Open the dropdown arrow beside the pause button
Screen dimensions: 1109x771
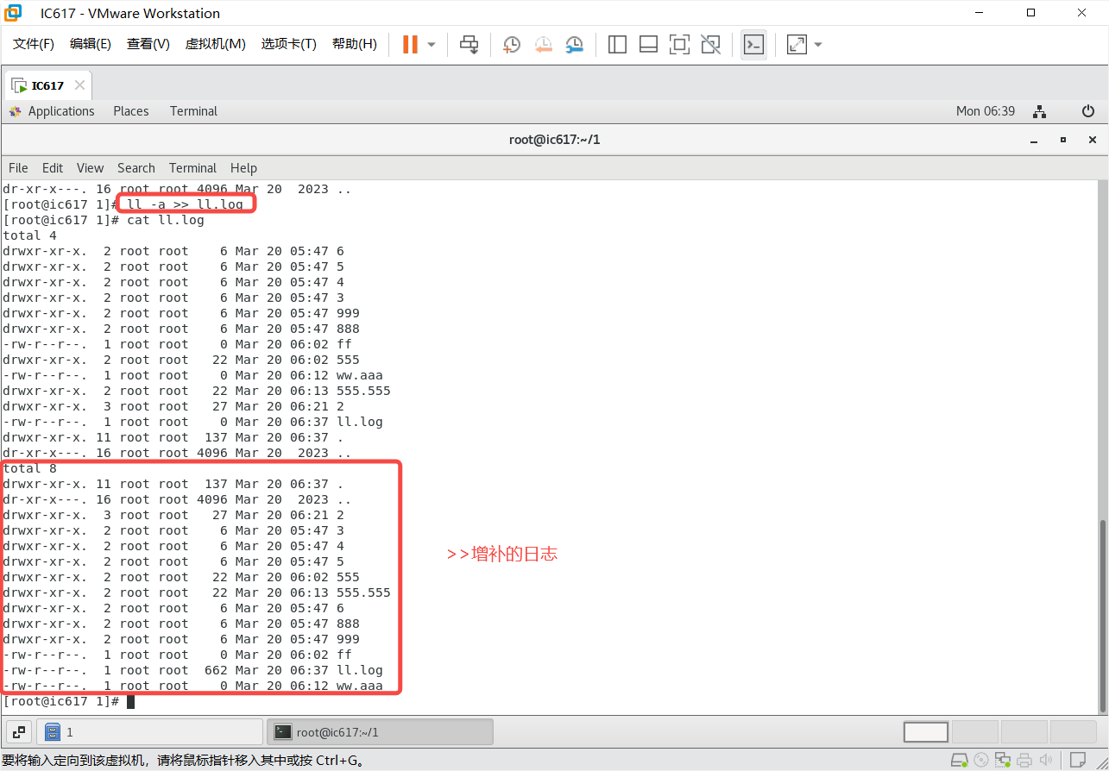(432, 44)
